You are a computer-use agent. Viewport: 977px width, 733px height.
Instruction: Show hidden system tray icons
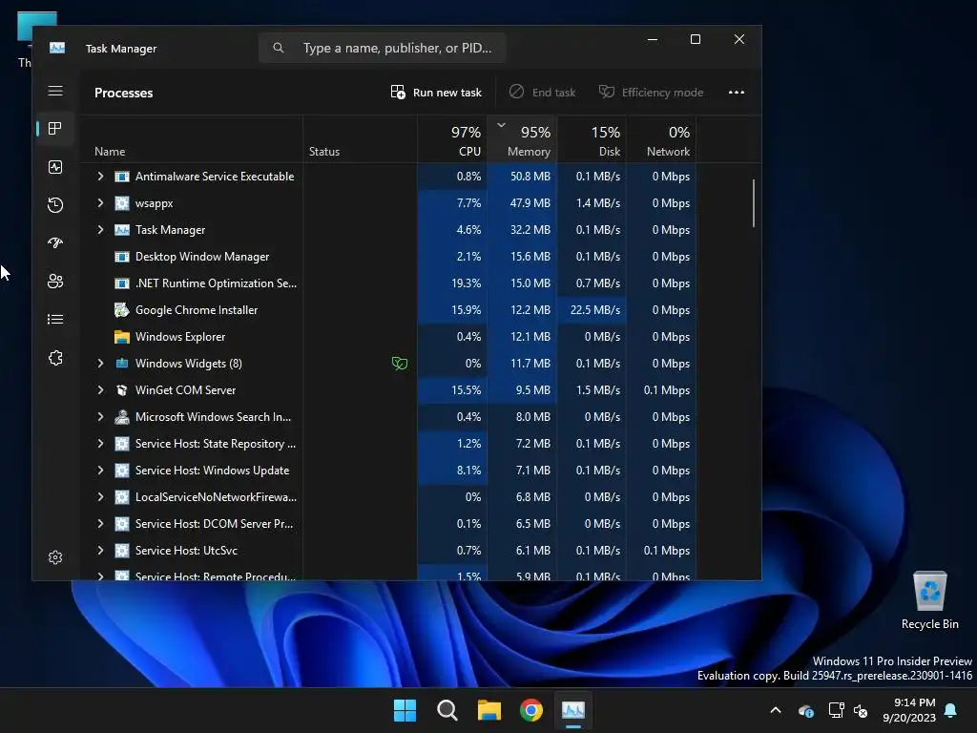coord(776,710)
